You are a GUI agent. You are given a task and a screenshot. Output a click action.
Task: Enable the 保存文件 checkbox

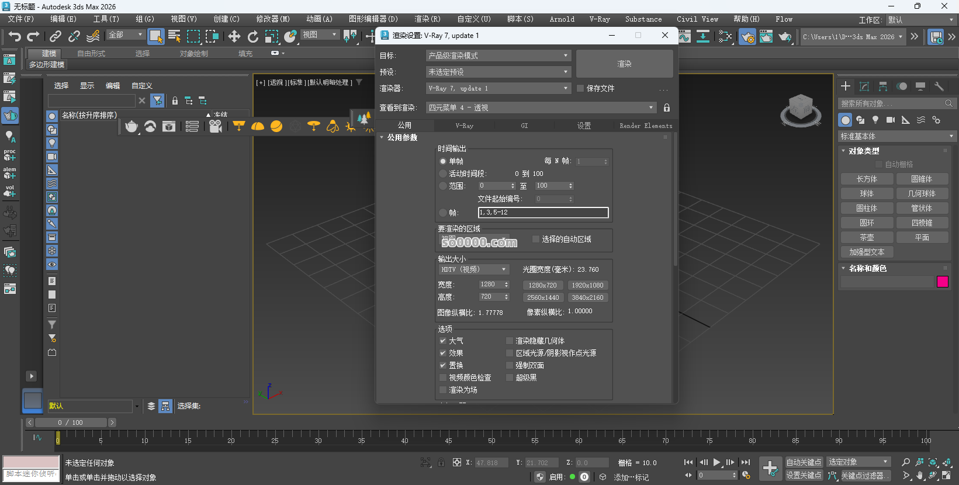[580, 88]
